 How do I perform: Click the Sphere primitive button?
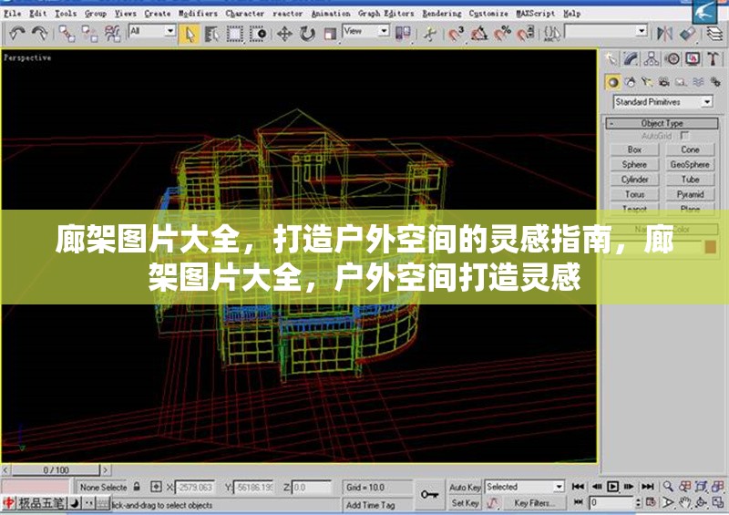634,165
